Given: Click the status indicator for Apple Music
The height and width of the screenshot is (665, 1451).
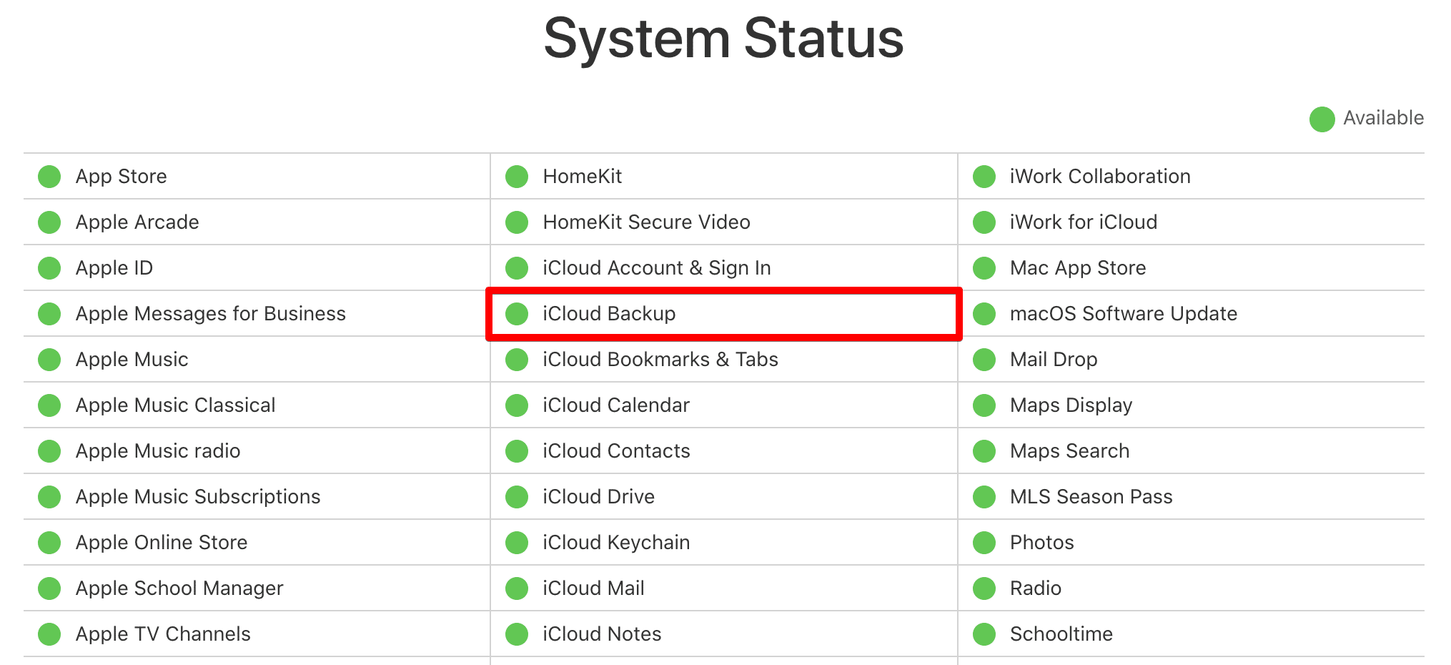Looking at the screenshot, I should pos(49,360).
